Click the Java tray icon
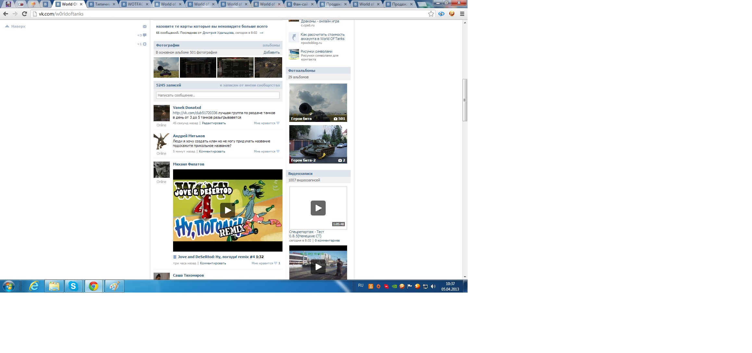752x353 pixels. (x=371, y=286)
